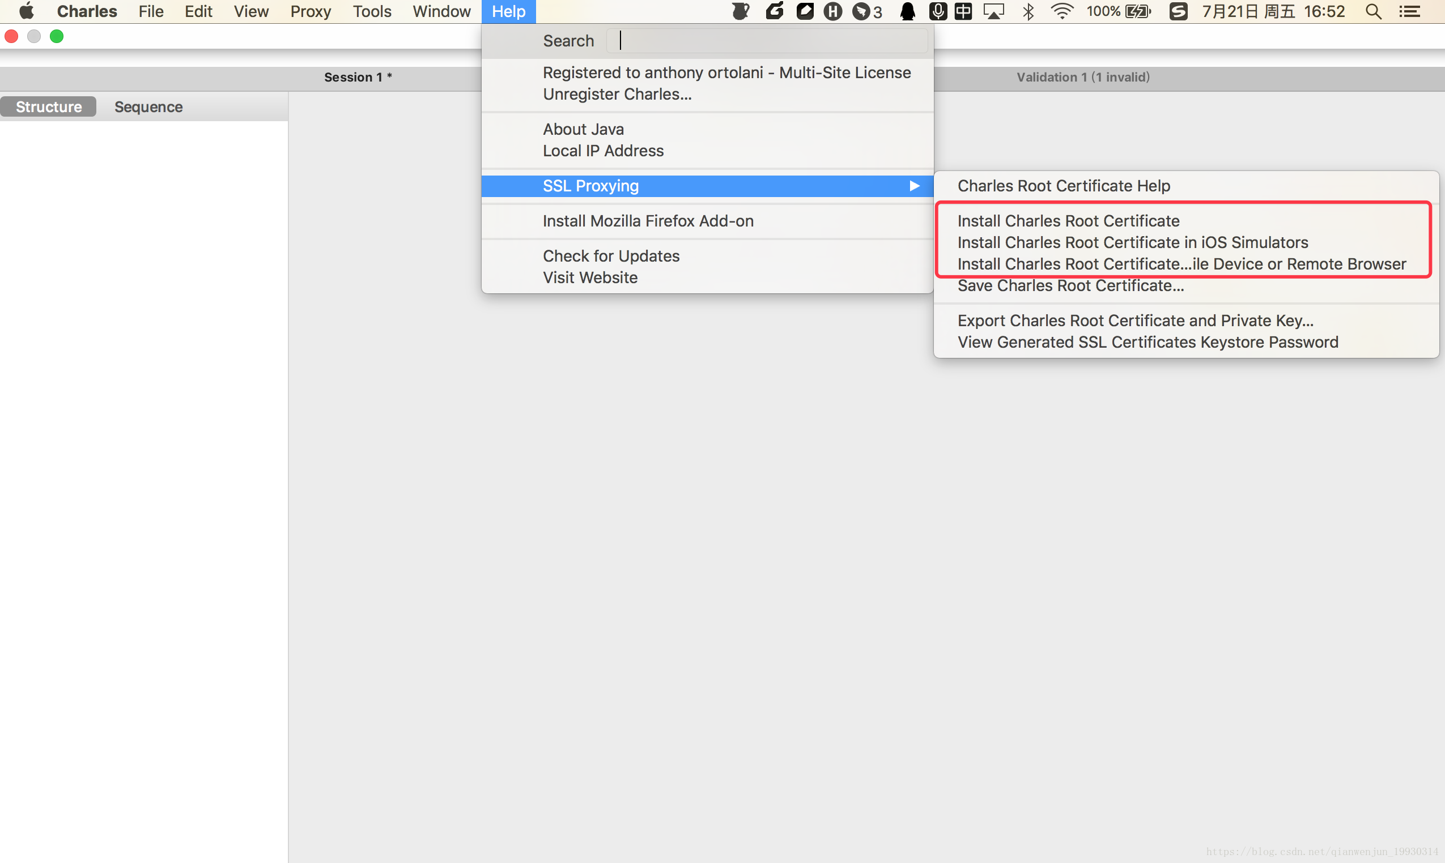This screenshot has height=863, width=1445.
Task: View Generated SSL Certificates Keystore Password
Action: (x=1187, y=342)
